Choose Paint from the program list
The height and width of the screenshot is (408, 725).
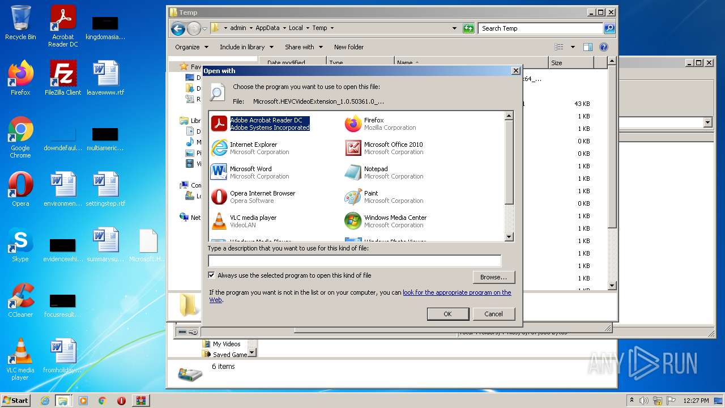pyautogui.click(x=384, y=197)
